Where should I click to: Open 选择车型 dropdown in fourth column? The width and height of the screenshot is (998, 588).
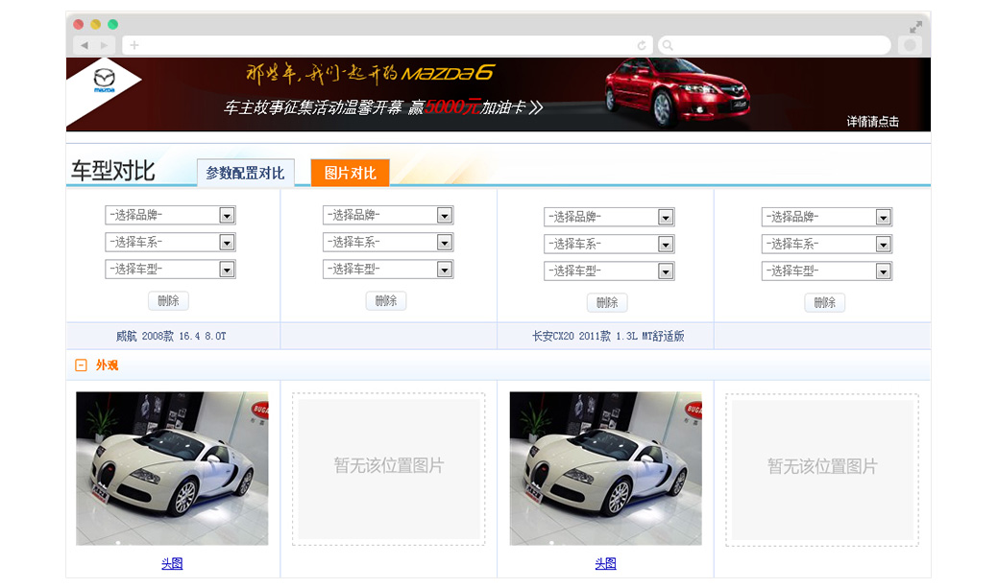[827, 271]
